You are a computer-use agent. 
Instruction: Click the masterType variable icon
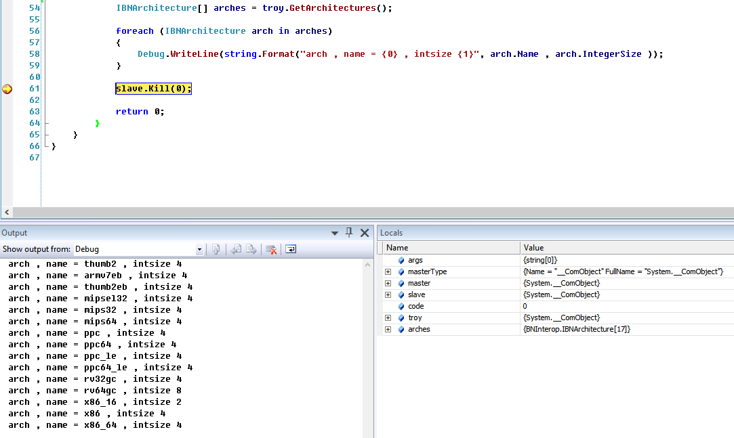coord(401,271)
